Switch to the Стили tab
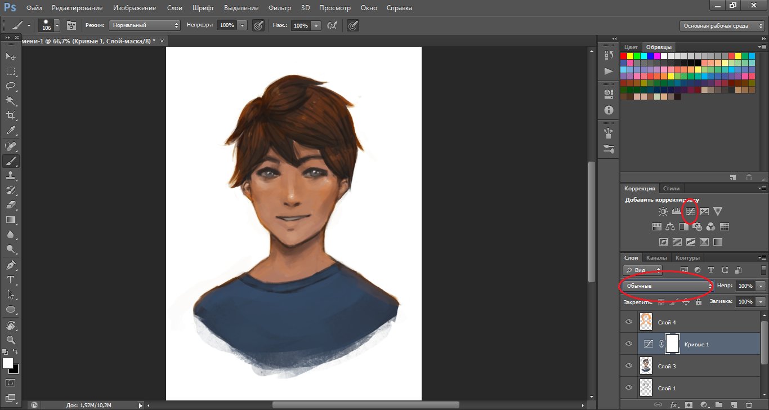Image resolution: width=769 pixels, height=410 pixels. pos(671,189)
